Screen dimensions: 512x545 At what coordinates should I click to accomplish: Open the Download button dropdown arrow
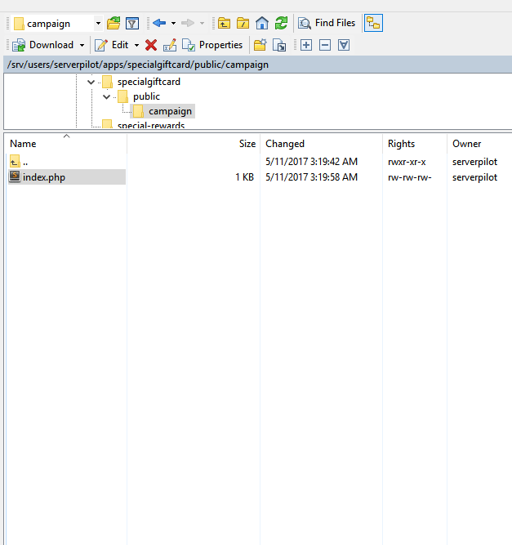tap(82, 45)
